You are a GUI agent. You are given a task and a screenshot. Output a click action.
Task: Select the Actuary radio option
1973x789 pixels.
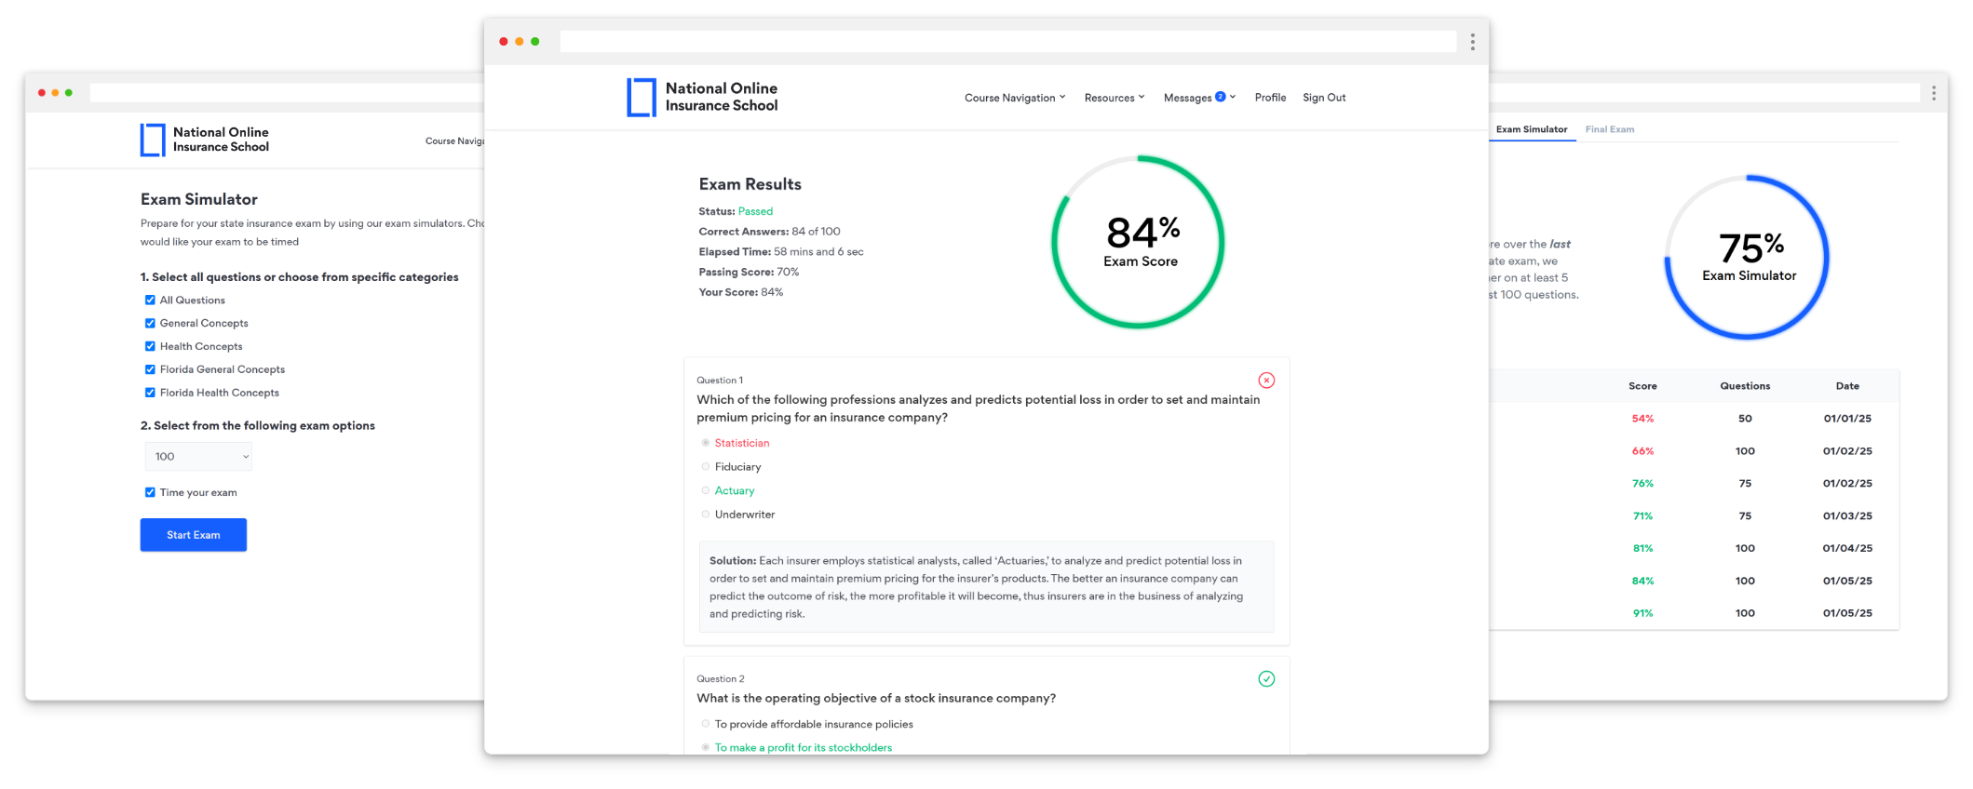point(706,490)
